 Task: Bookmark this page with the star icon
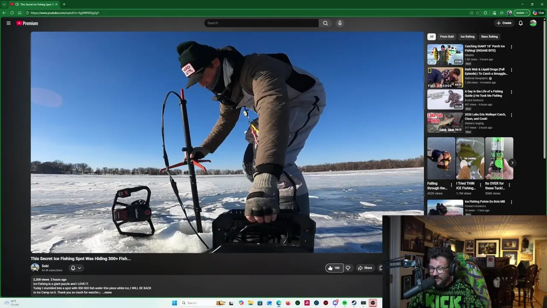(x=478, y=13)
